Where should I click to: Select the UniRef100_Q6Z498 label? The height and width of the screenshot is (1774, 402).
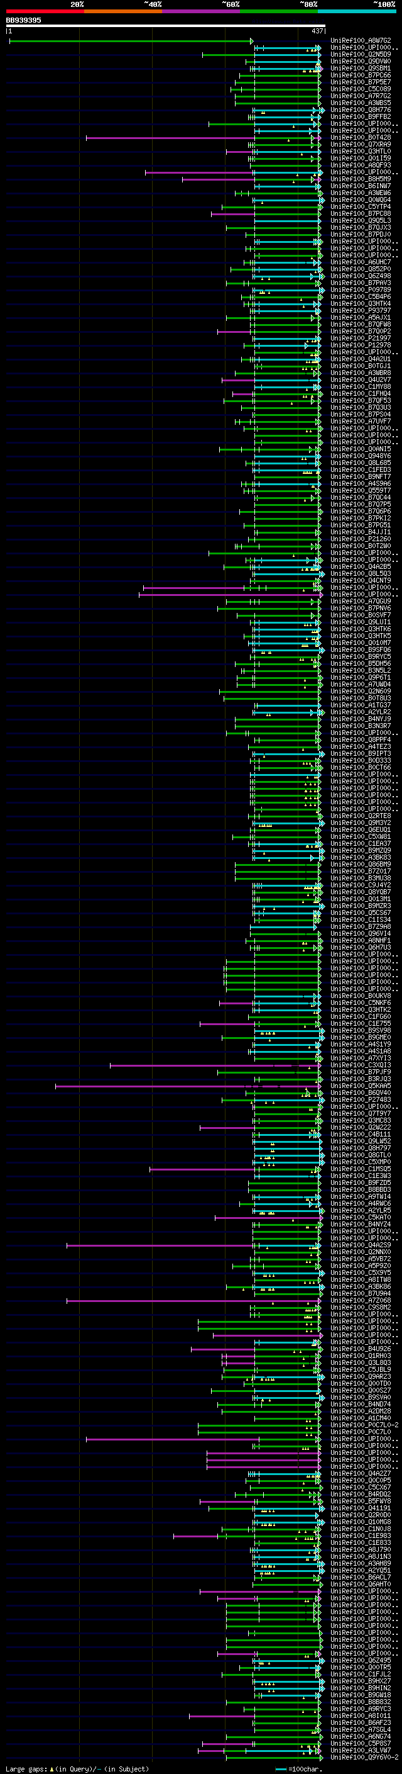(x=361, y=276)
